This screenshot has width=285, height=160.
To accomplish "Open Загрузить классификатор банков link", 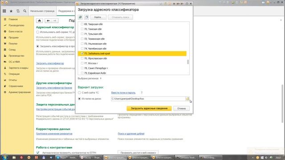I will click(54, 88).
